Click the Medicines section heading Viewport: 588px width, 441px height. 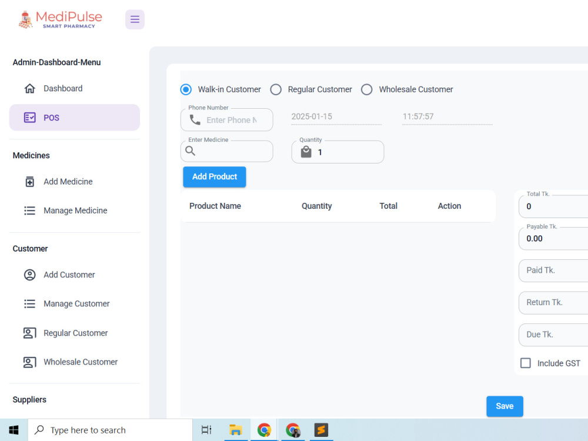pyautogui.click(x=31, y=155)
